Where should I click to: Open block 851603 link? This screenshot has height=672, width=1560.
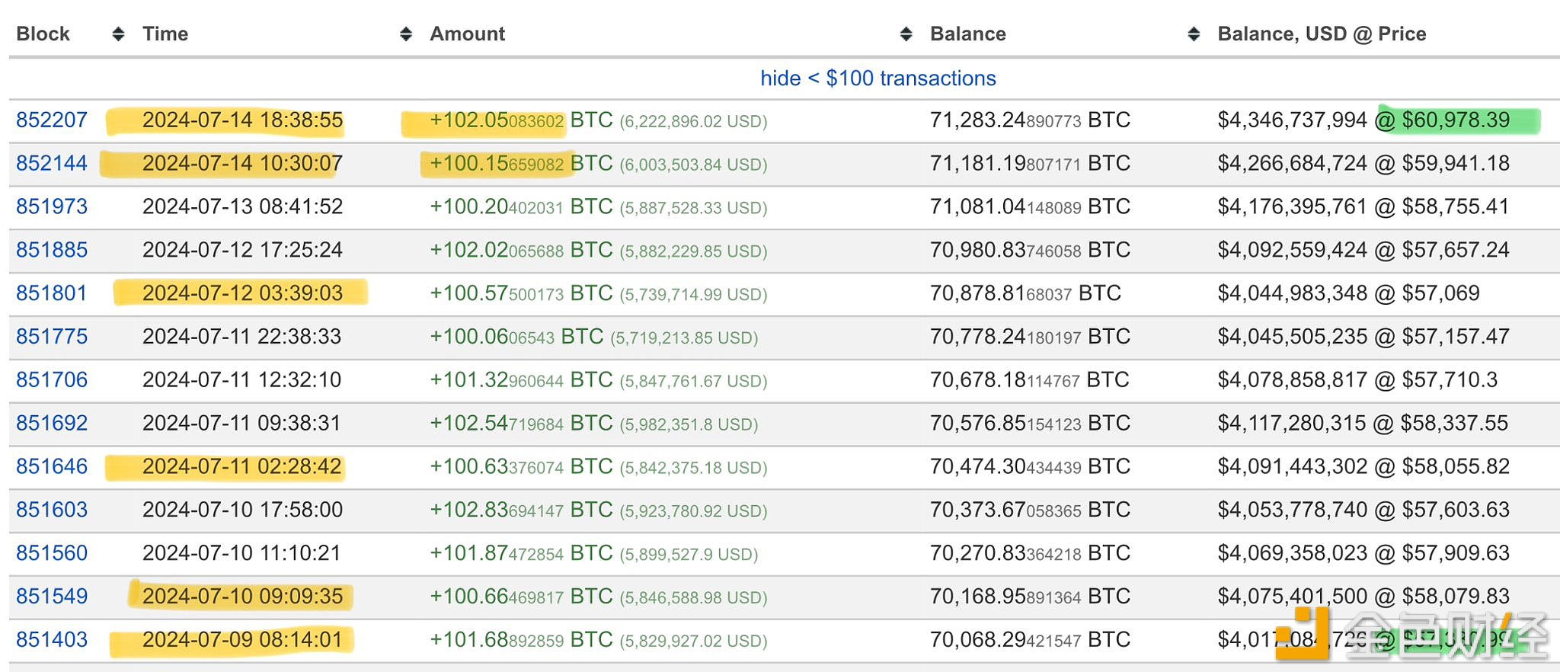pos(52,510)
